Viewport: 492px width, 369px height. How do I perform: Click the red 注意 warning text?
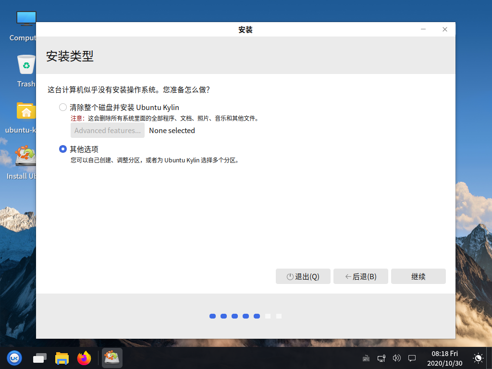pyautogui.click(x=77, y=118)
